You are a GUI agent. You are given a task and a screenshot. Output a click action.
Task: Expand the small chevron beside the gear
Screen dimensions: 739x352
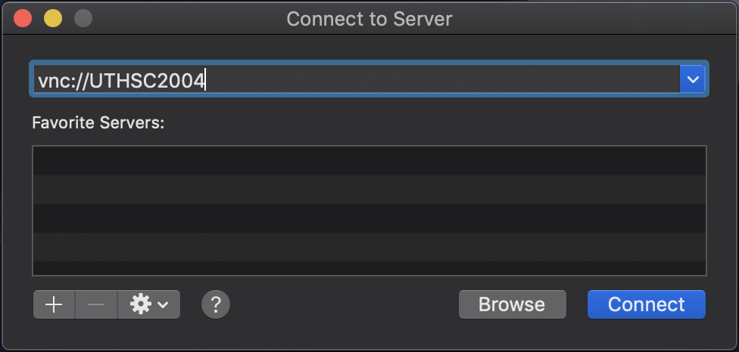tap(163, 305)
